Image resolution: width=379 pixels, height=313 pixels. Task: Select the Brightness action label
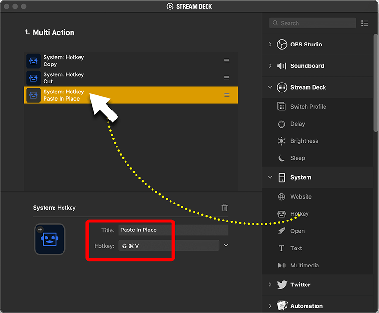tap(304, 141)
